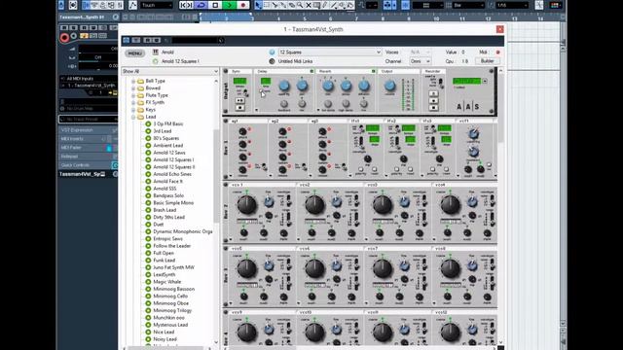
Task: Open the MIDI Inserts inspector tab
Action: (89, 139)
